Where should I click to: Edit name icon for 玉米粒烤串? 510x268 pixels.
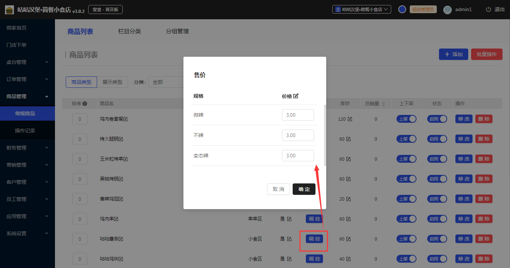[x=126, y=159]
